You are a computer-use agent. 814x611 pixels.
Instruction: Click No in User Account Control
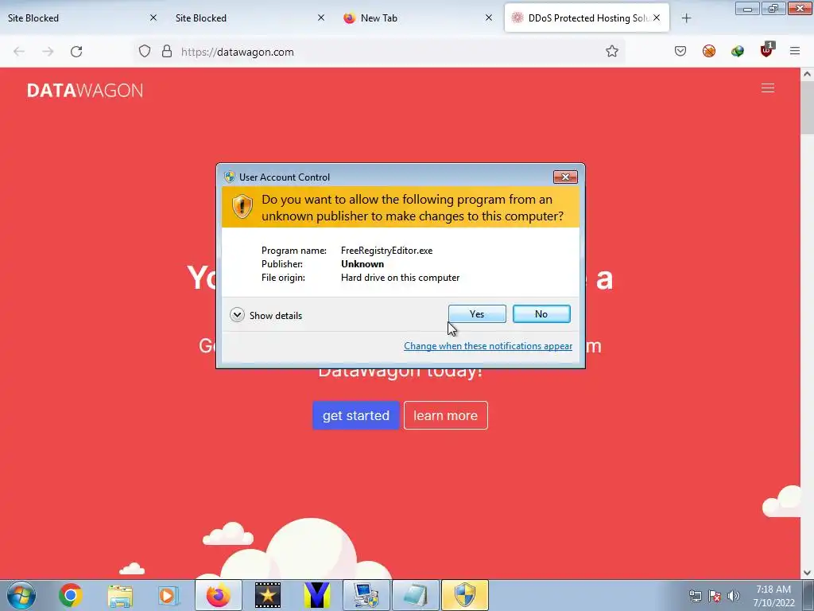541,313
